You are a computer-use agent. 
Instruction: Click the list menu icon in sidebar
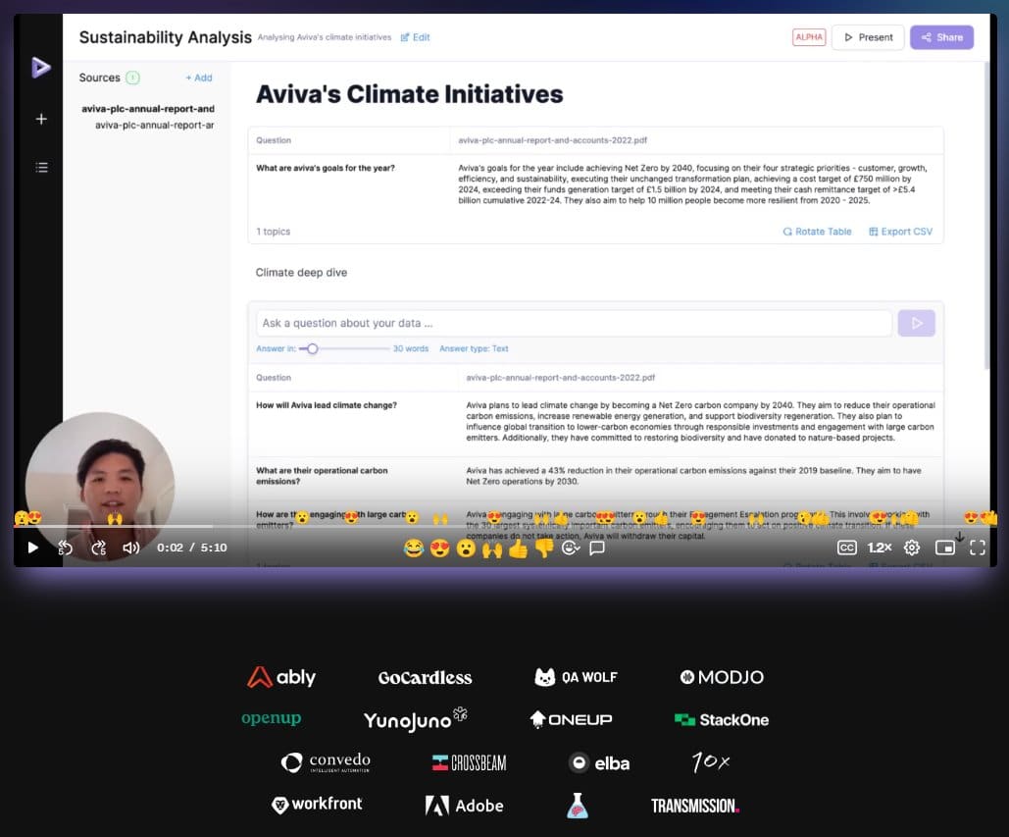(x=41, y=168)
